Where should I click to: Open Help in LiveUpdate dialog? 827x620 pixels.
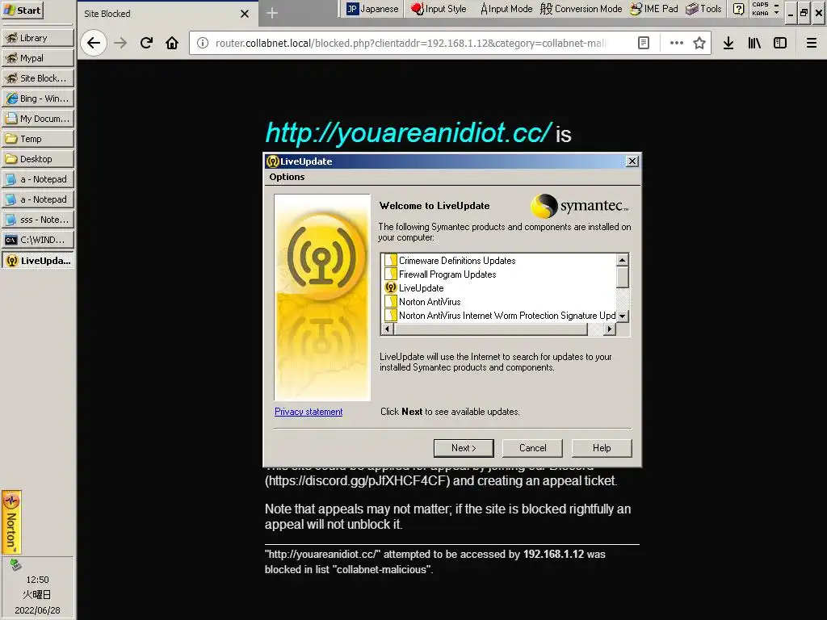tap(602, 448)
